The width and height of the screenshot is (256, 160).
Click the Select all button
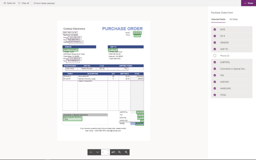point(9,3)
